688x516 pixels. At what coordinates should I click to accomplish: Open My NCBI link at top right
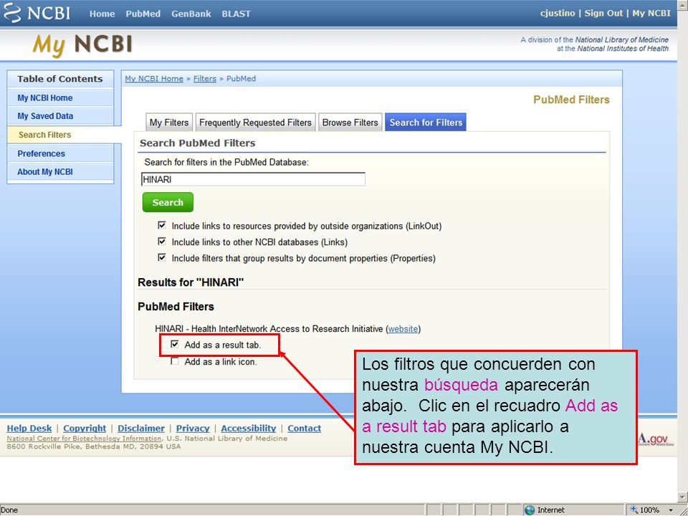pos(651,13)
